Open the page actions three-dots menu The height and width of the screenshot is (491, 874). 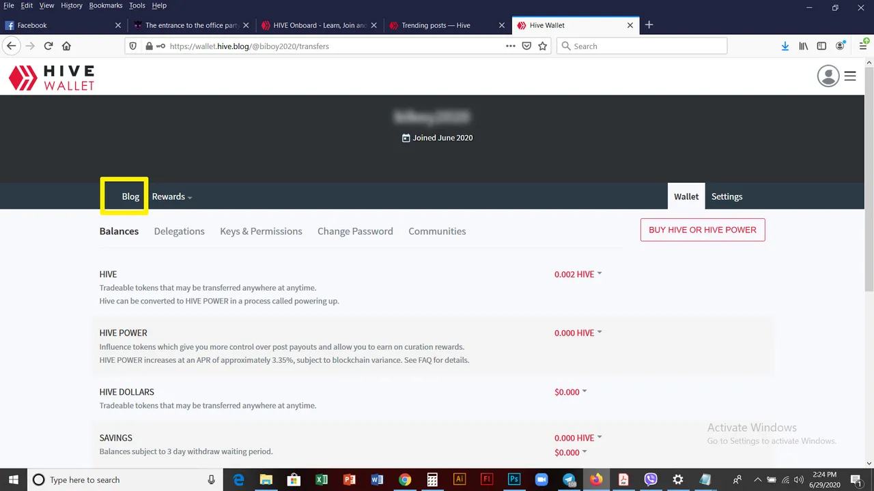tap(511, 46)
